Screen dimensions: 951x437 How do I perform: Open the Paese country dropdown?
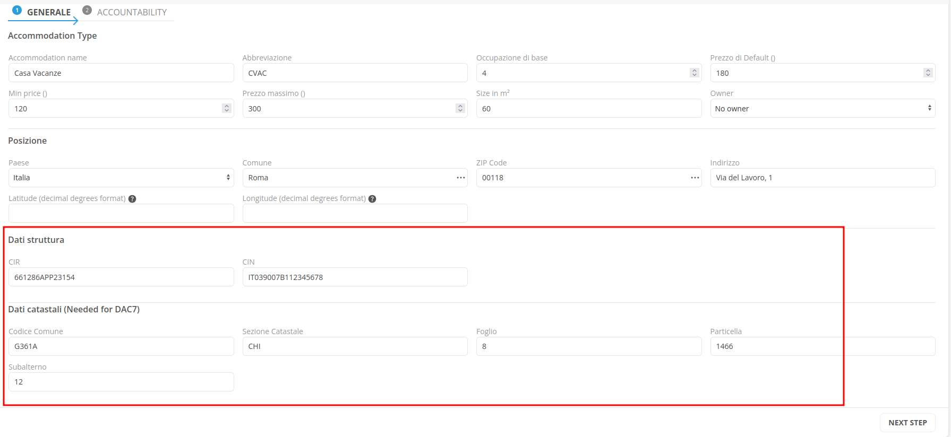click(x=121, y=178)
